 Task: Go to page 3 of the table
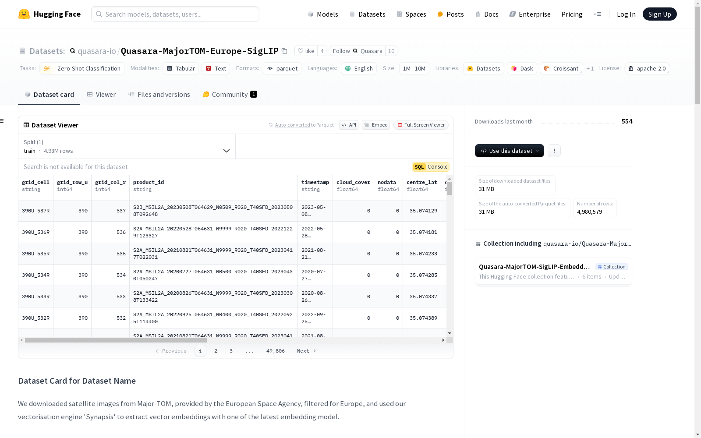click(231, 351)
